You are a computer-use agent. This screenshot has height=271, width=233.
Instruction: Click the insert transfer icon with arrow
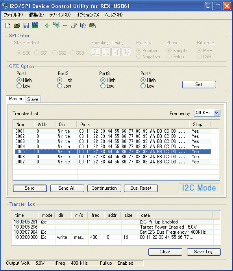click(56, 26)
